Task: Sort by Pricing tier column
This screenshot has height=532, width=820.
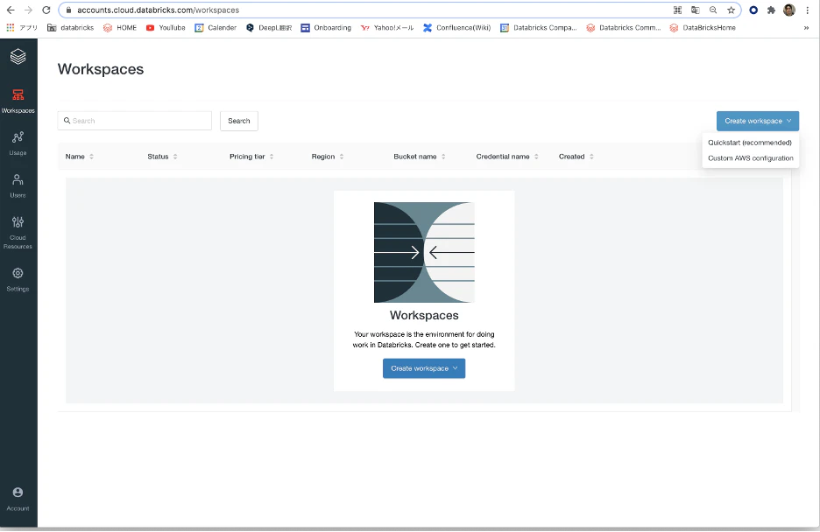Action: click(251, 157)
